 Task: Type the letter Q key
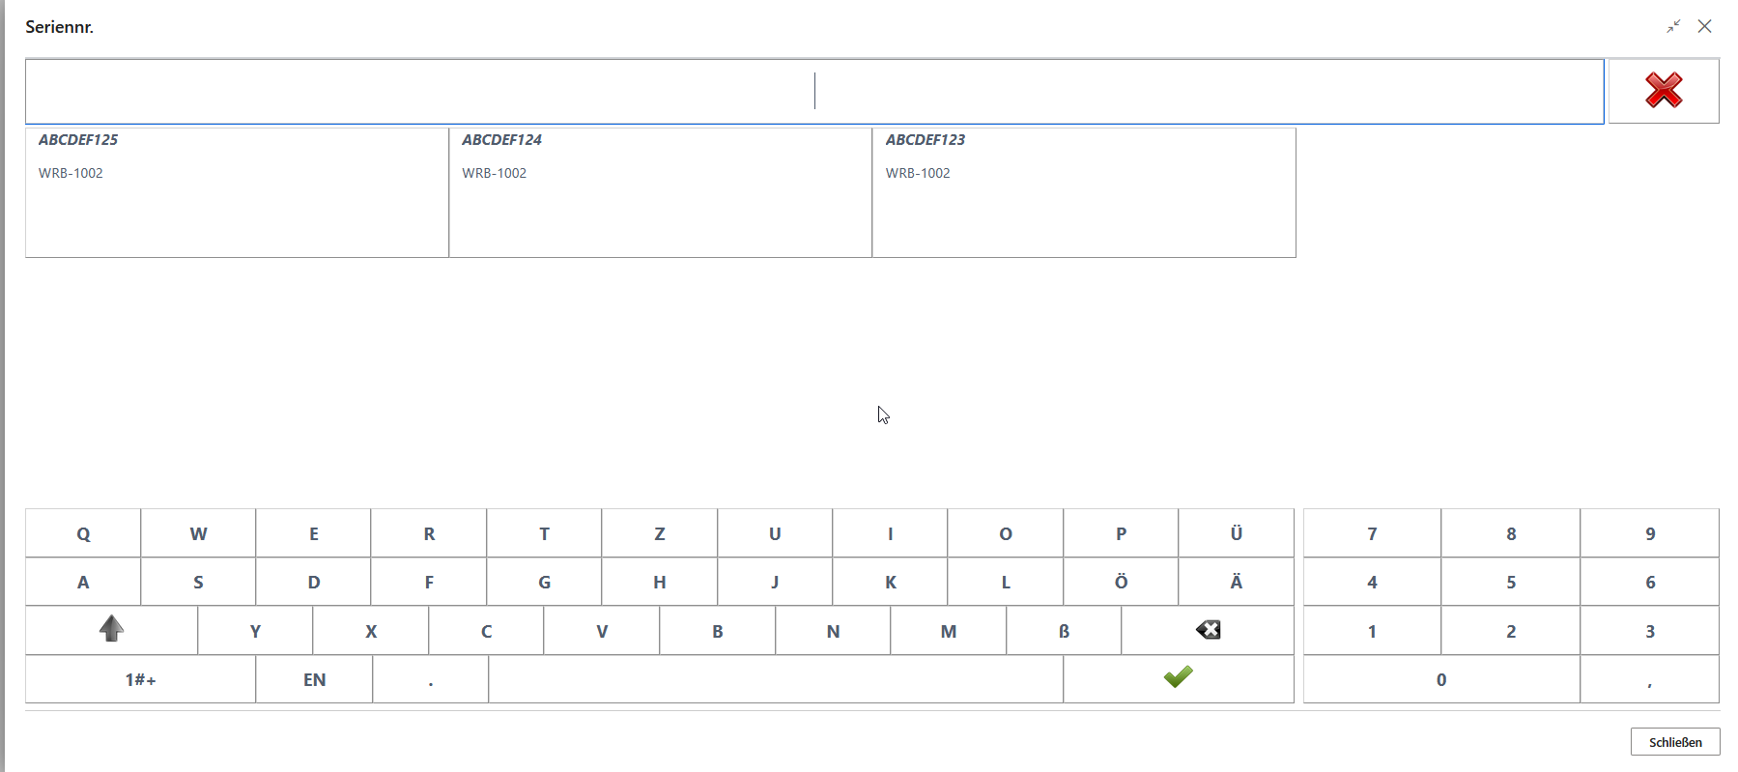(x=83, y=533)
